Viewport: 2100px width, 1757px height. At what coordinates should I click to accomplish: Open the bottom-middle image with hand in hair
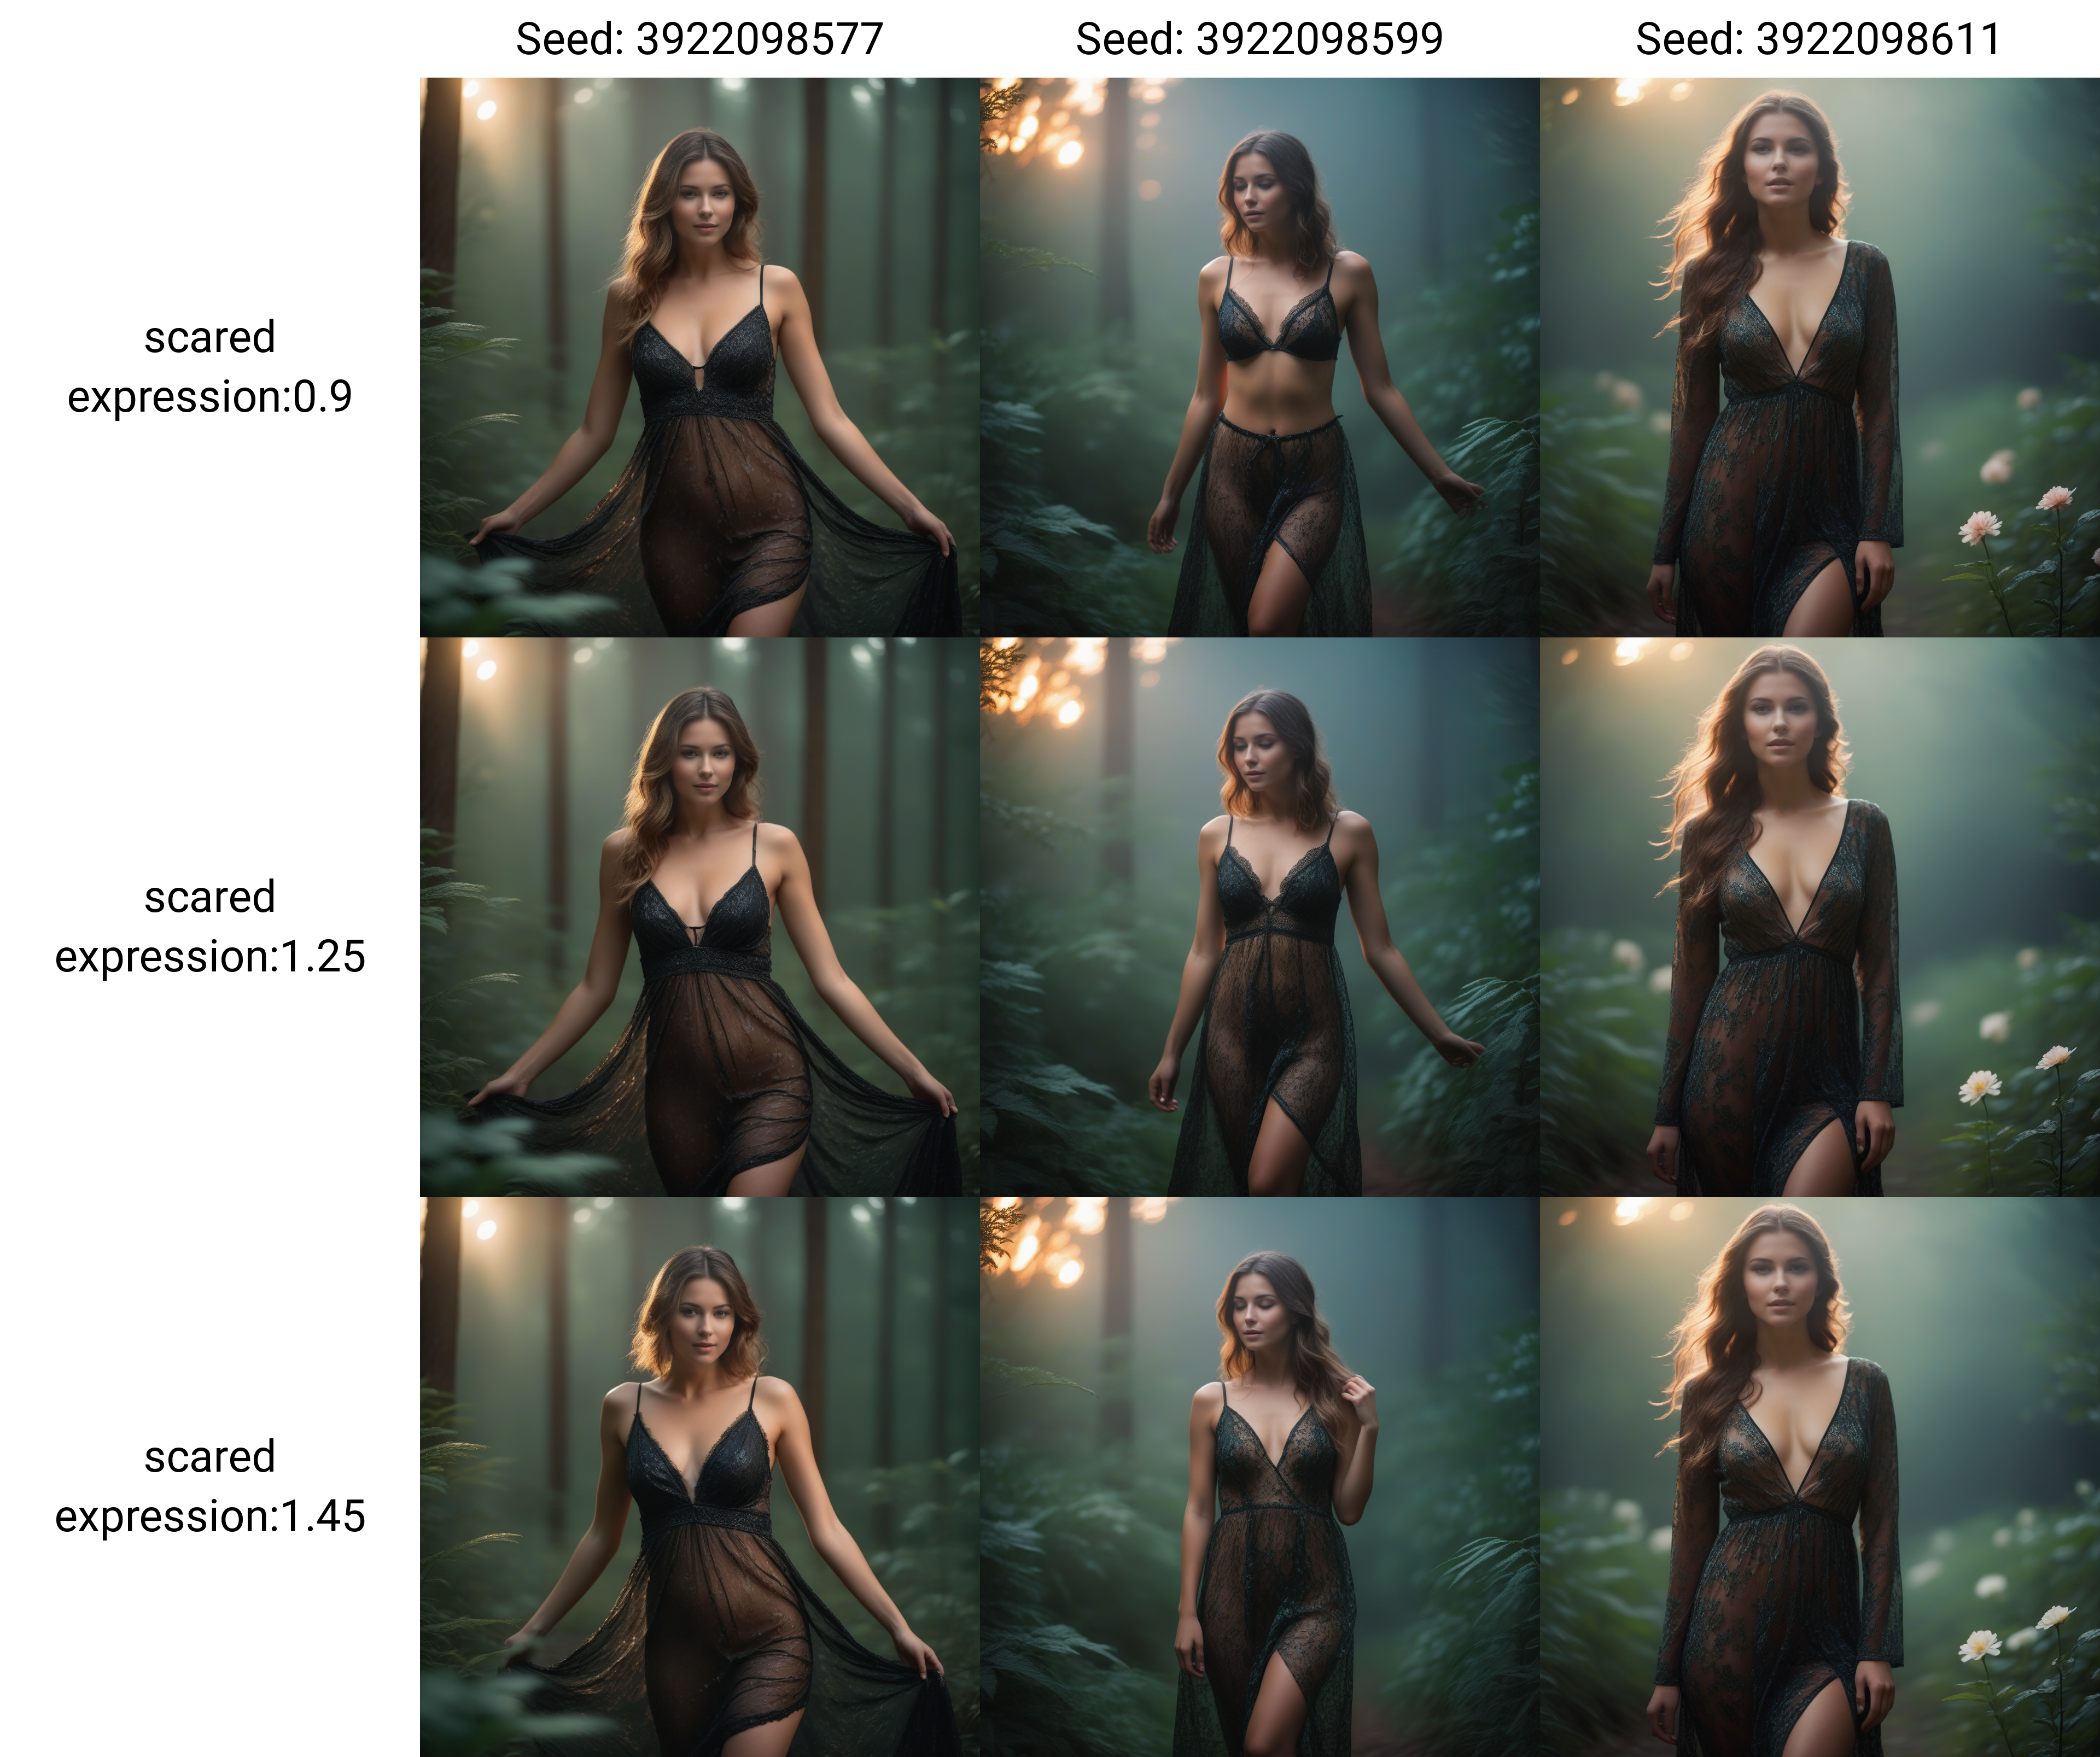1260,1477
